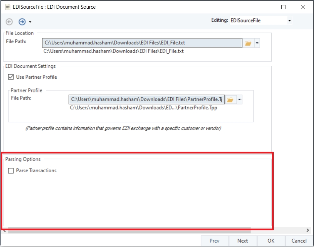Click the Cancel button
This screenshot has height=247, width=314.
point(299,241)
